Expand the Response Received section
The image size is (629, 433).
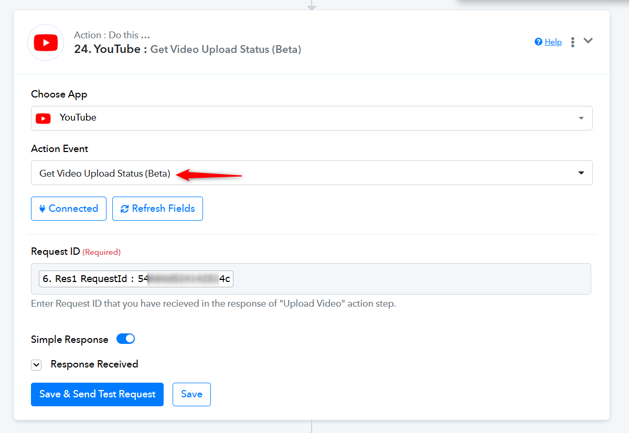[x=36, y=365]
